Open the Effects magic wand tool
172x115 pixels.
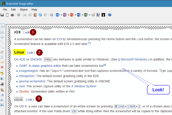tap(2, 84)
